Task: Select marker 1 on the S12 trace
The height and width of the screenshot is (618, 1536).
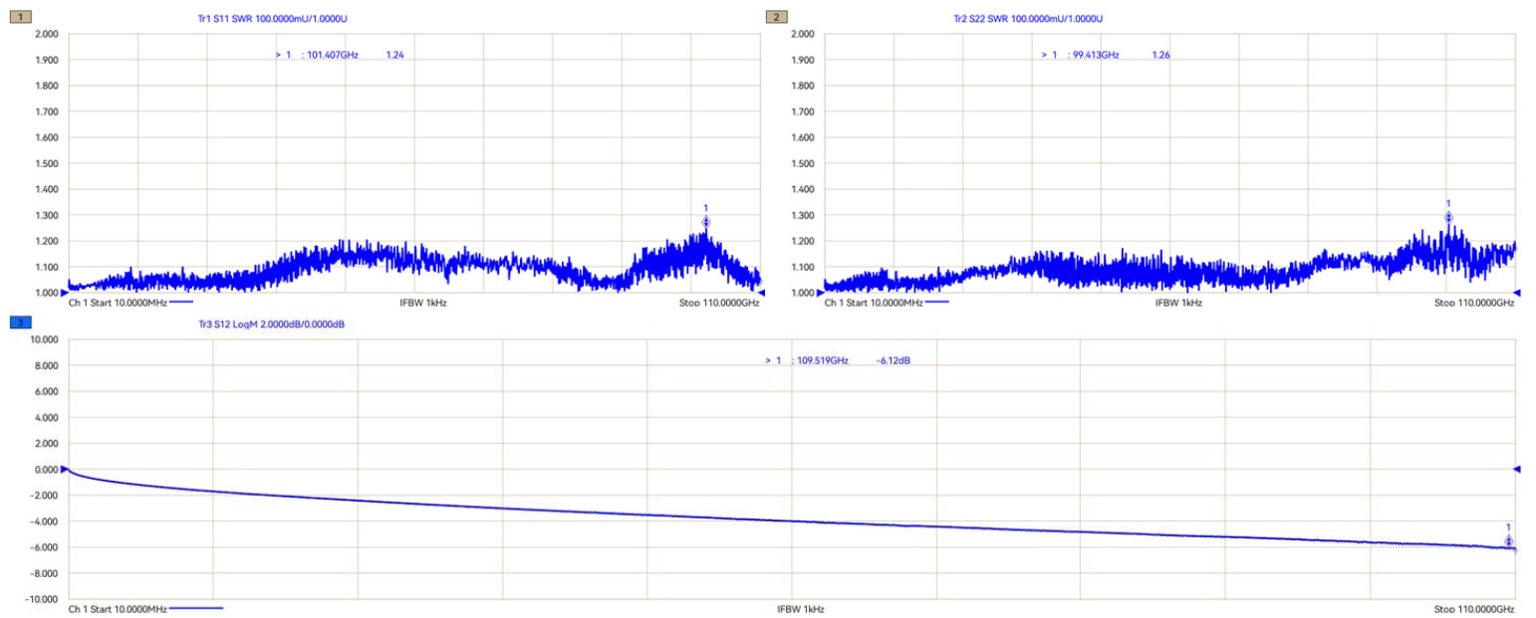Action: pyautogui.click(x=1509, y=541)
